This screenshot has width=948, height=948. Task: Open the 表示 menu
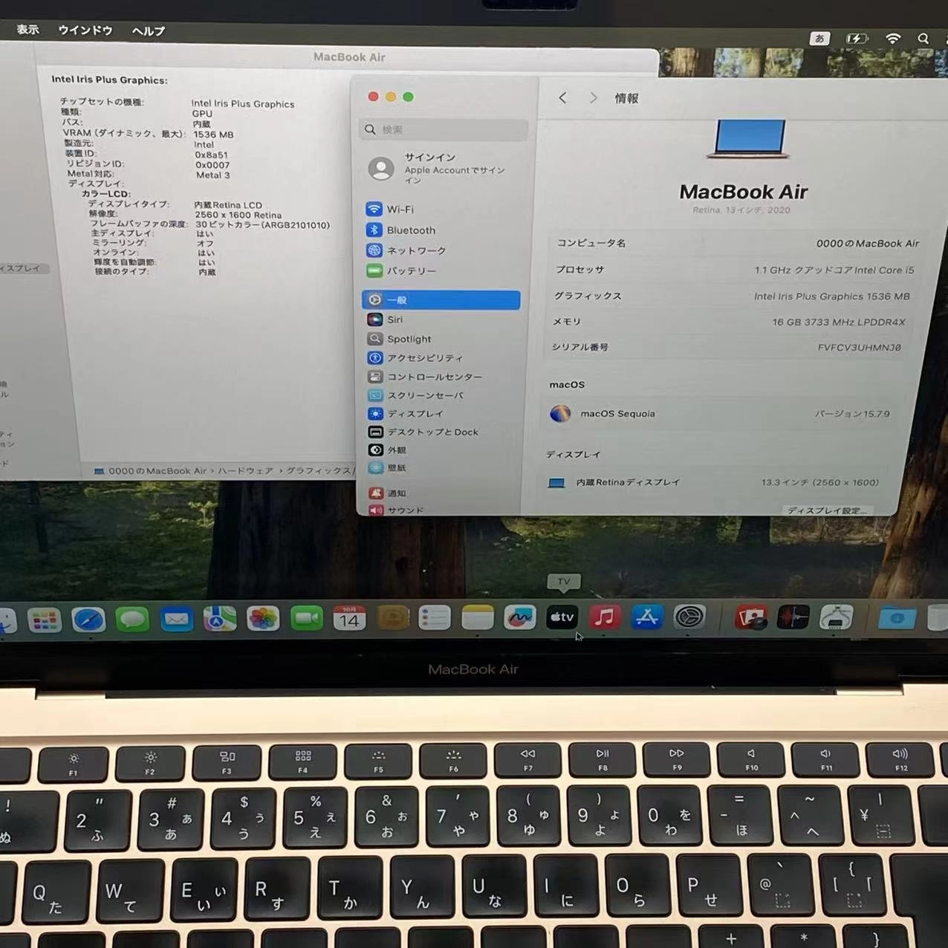coord(27,30)
